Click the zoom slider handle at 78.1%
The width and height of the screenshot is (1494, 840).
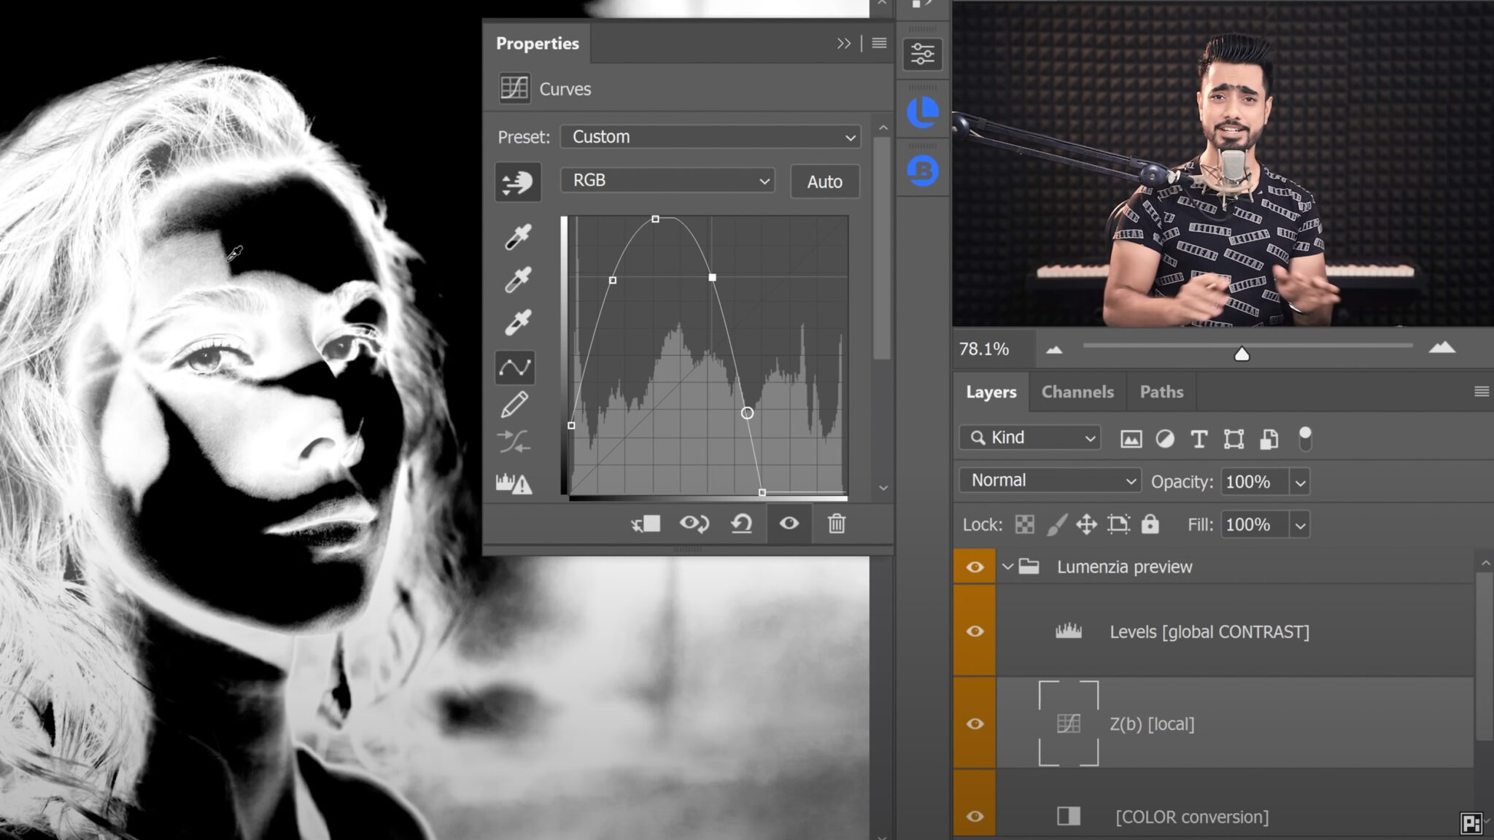(x=1241, y=355)
